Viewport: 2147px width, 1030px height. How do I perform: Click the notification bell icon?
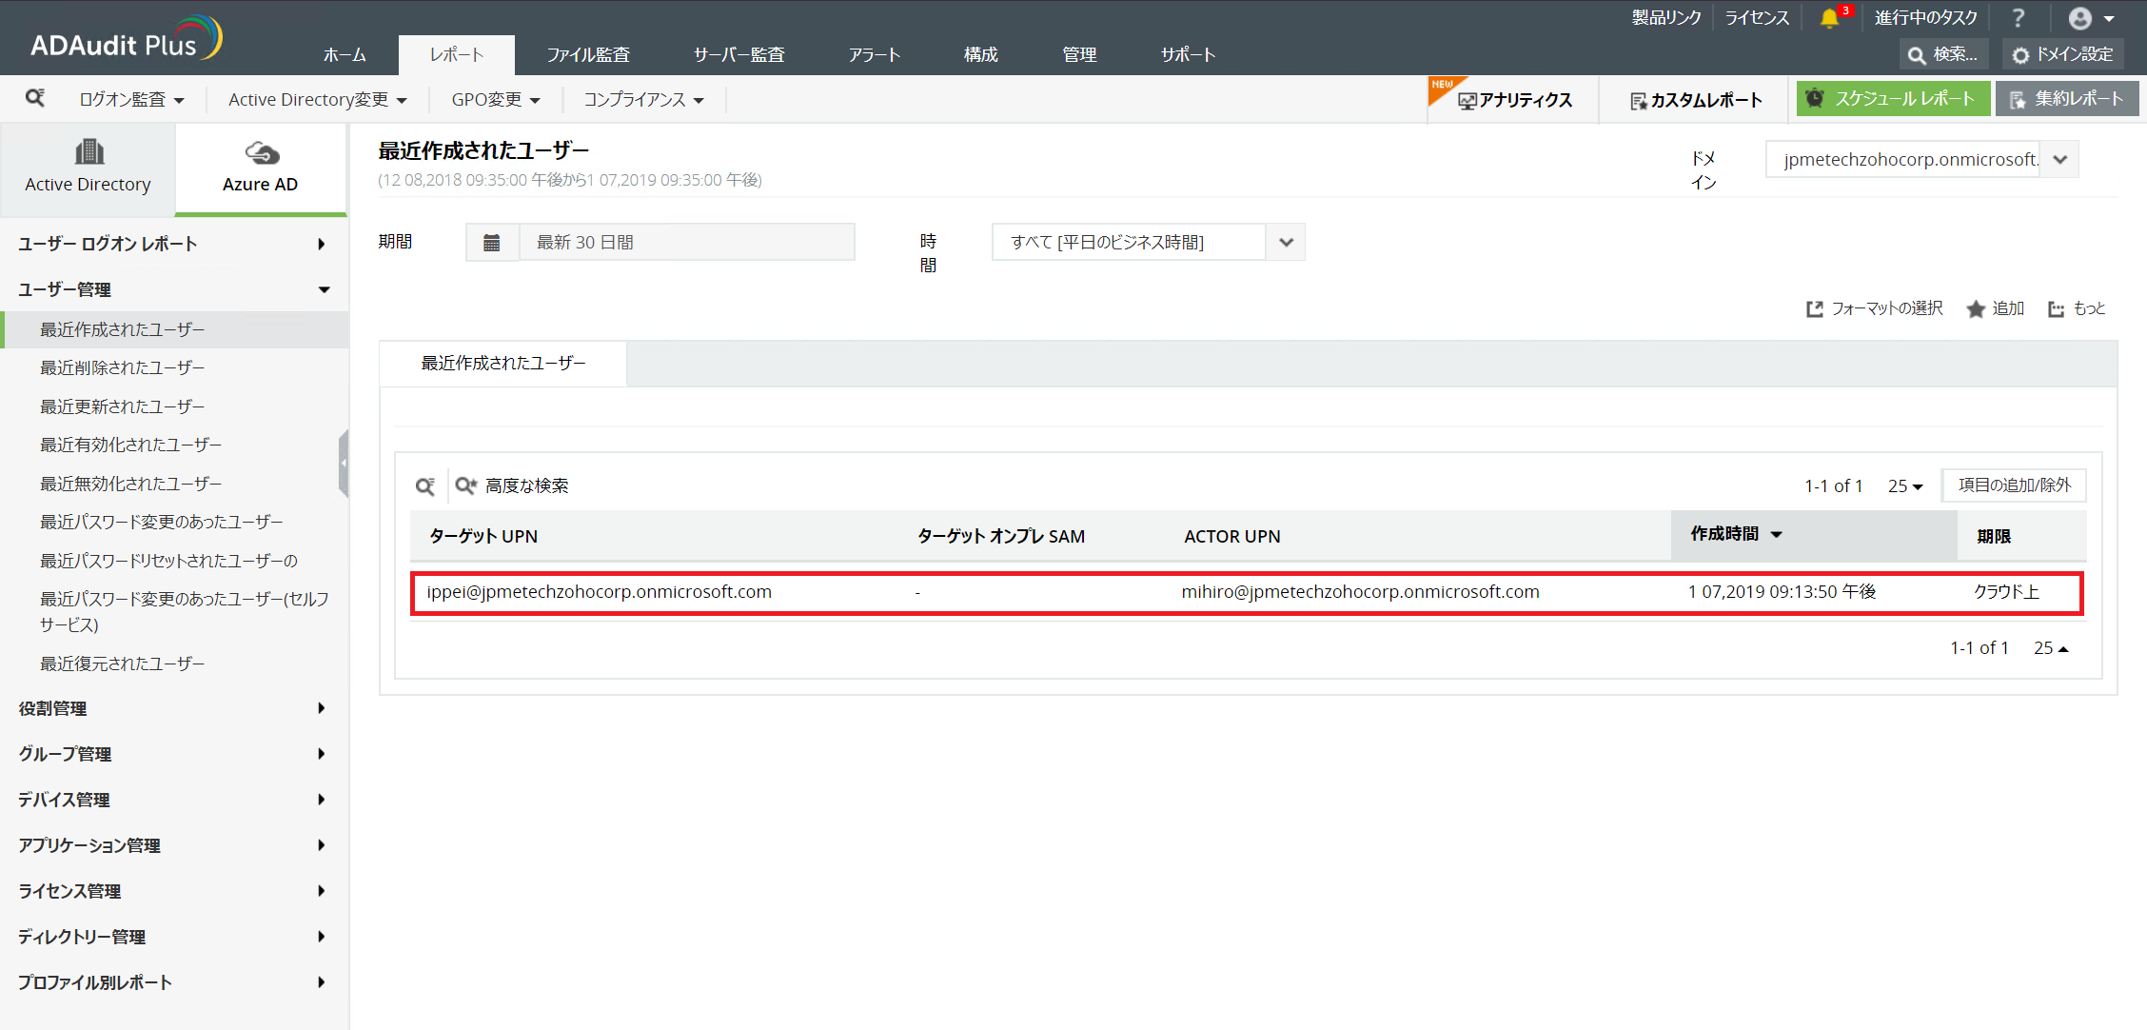tap(1829, 18)
